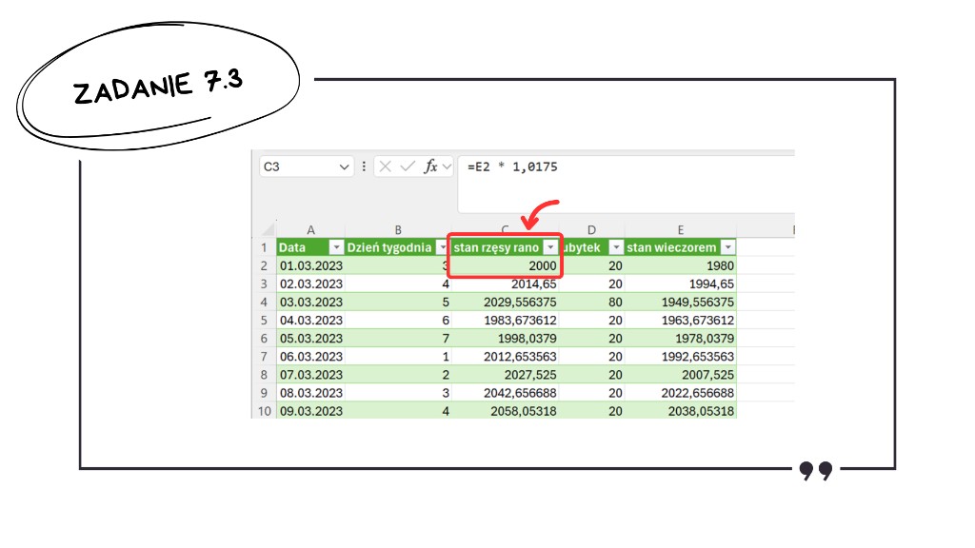Click day-of-week cell 2 for 07.03.2023
The width and height of the screenshot is (975, 548).
[397, 375]
